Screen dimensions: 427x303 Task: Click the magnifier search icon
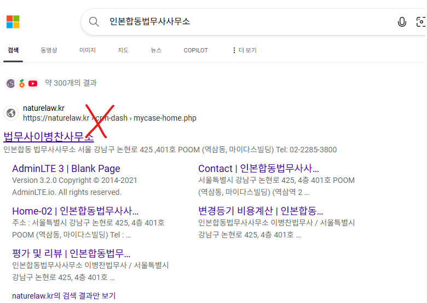click(x=94, y=21)
